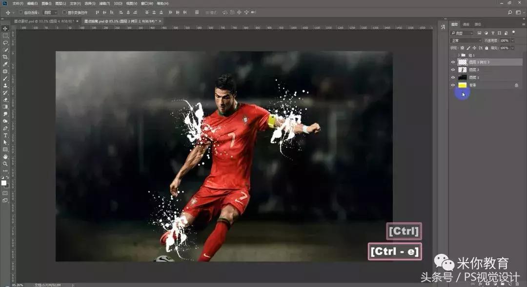Filter layers by smart object icon
This screenshot has height=287, width=527.
506,33
